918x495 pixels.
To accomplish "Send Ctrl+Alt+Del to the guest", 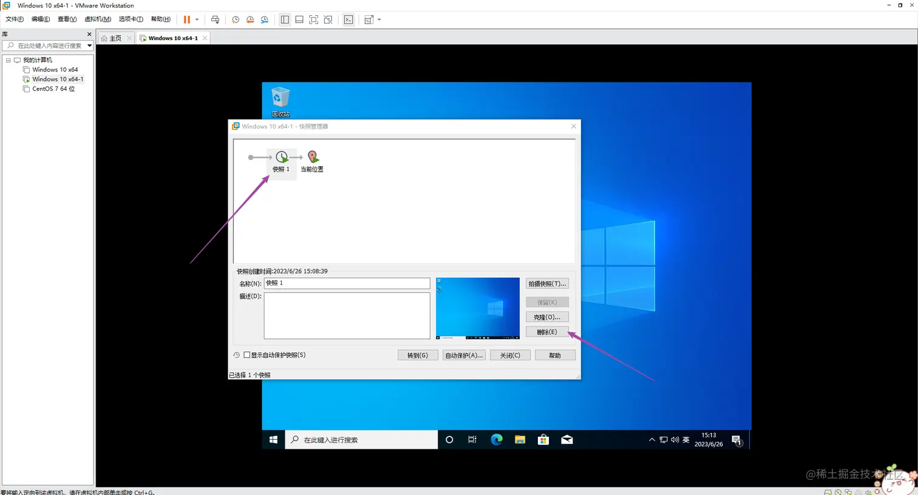I will (x=215, y=19).
